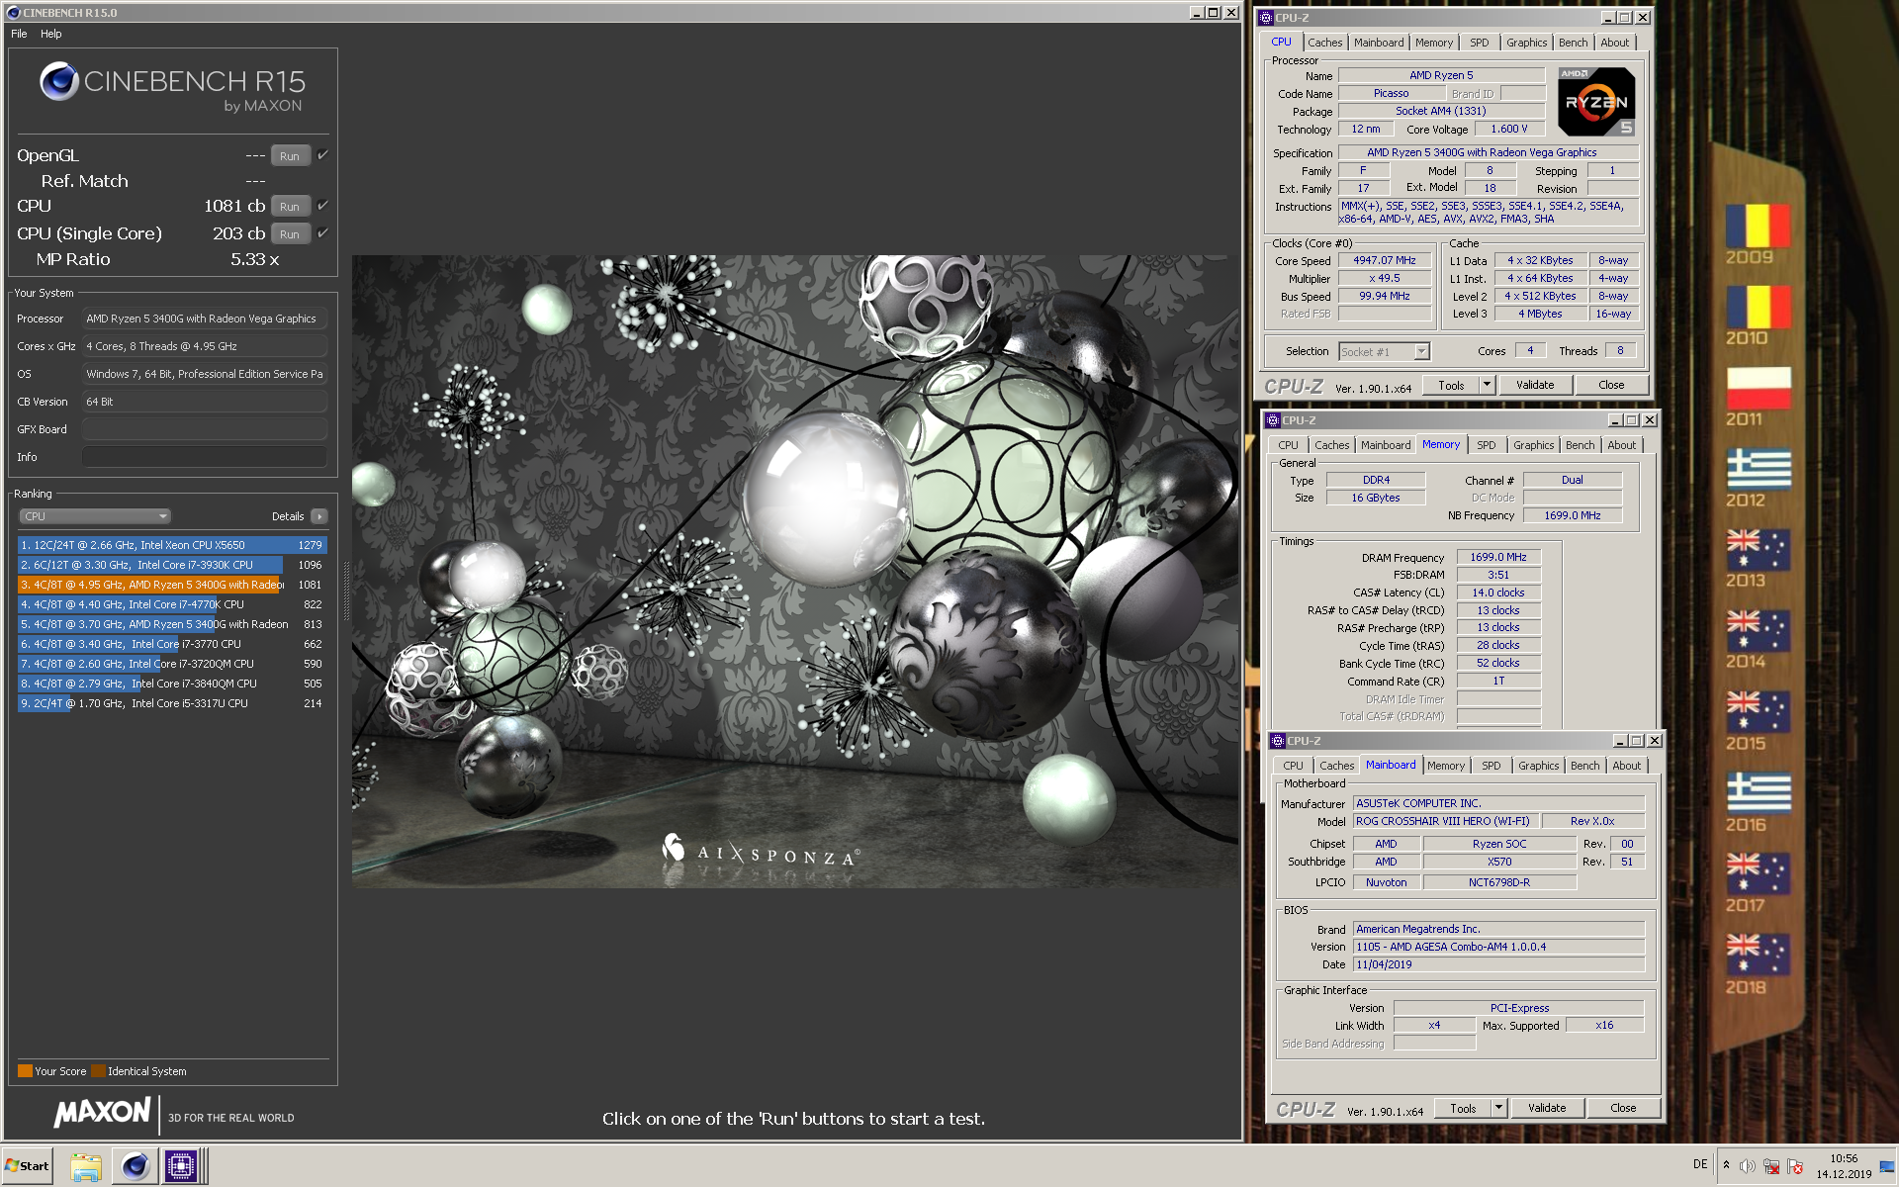
Task: Click title bar icon of CPU-Z motherboard window
Action: click(1278, 741)
